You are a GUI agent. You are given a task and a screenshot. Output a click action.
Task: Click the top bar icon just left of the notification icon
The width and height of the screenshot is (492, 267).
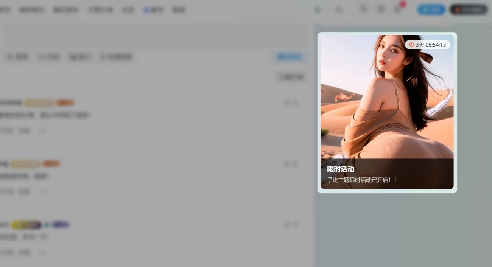pyautogui.click(x=381, y=9)
